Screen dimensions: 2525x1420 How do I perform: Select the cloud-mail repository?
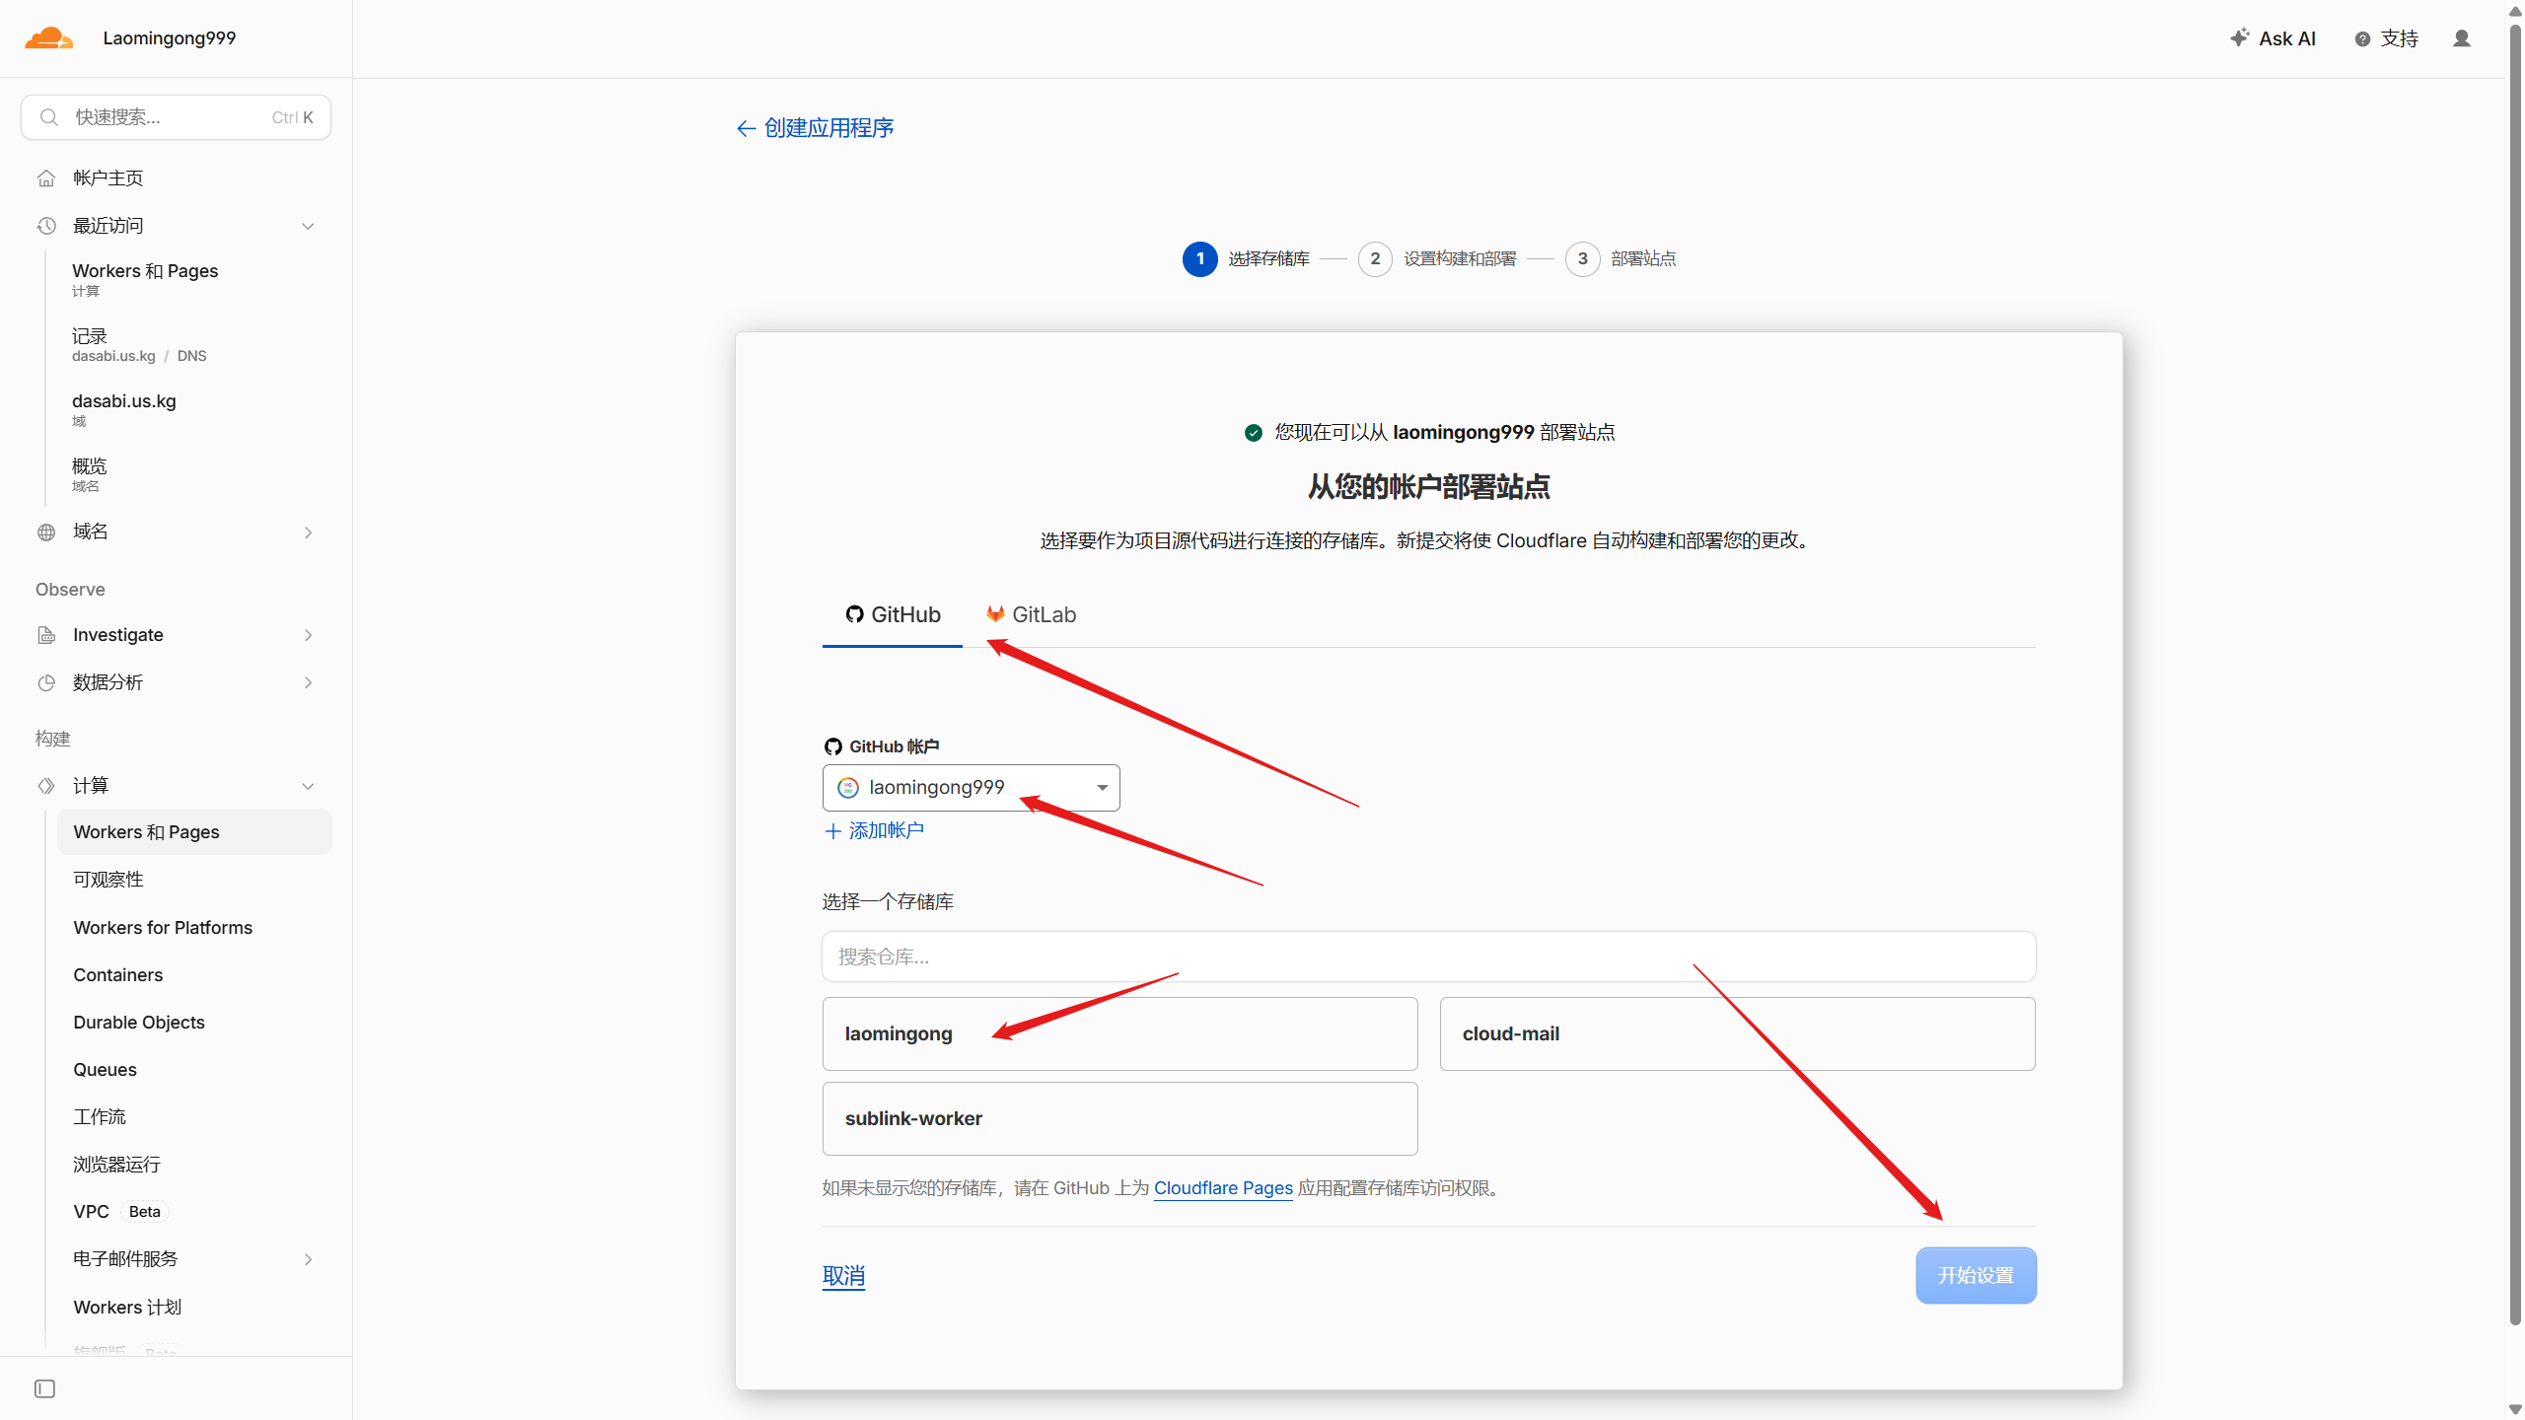[x=1737, y=1033]
